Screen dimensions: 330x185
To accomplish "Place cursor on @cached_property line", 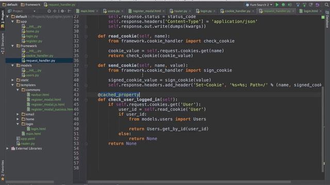I will (x=119, y=95).
